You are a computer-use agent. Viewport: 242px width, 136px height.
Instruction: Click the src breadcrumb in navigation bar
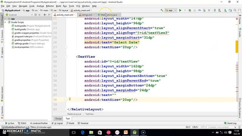click(x=35, y=10)
